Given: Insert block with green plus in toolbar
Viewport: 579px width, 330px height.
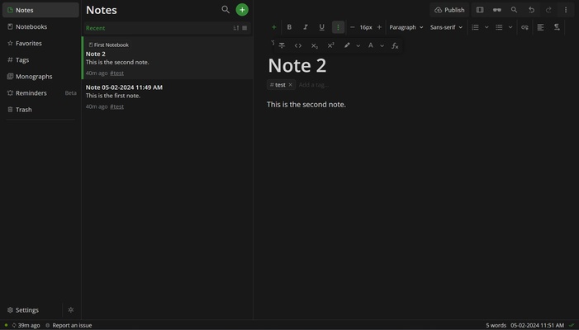Looking at the screenshot, I should [273, 27].
